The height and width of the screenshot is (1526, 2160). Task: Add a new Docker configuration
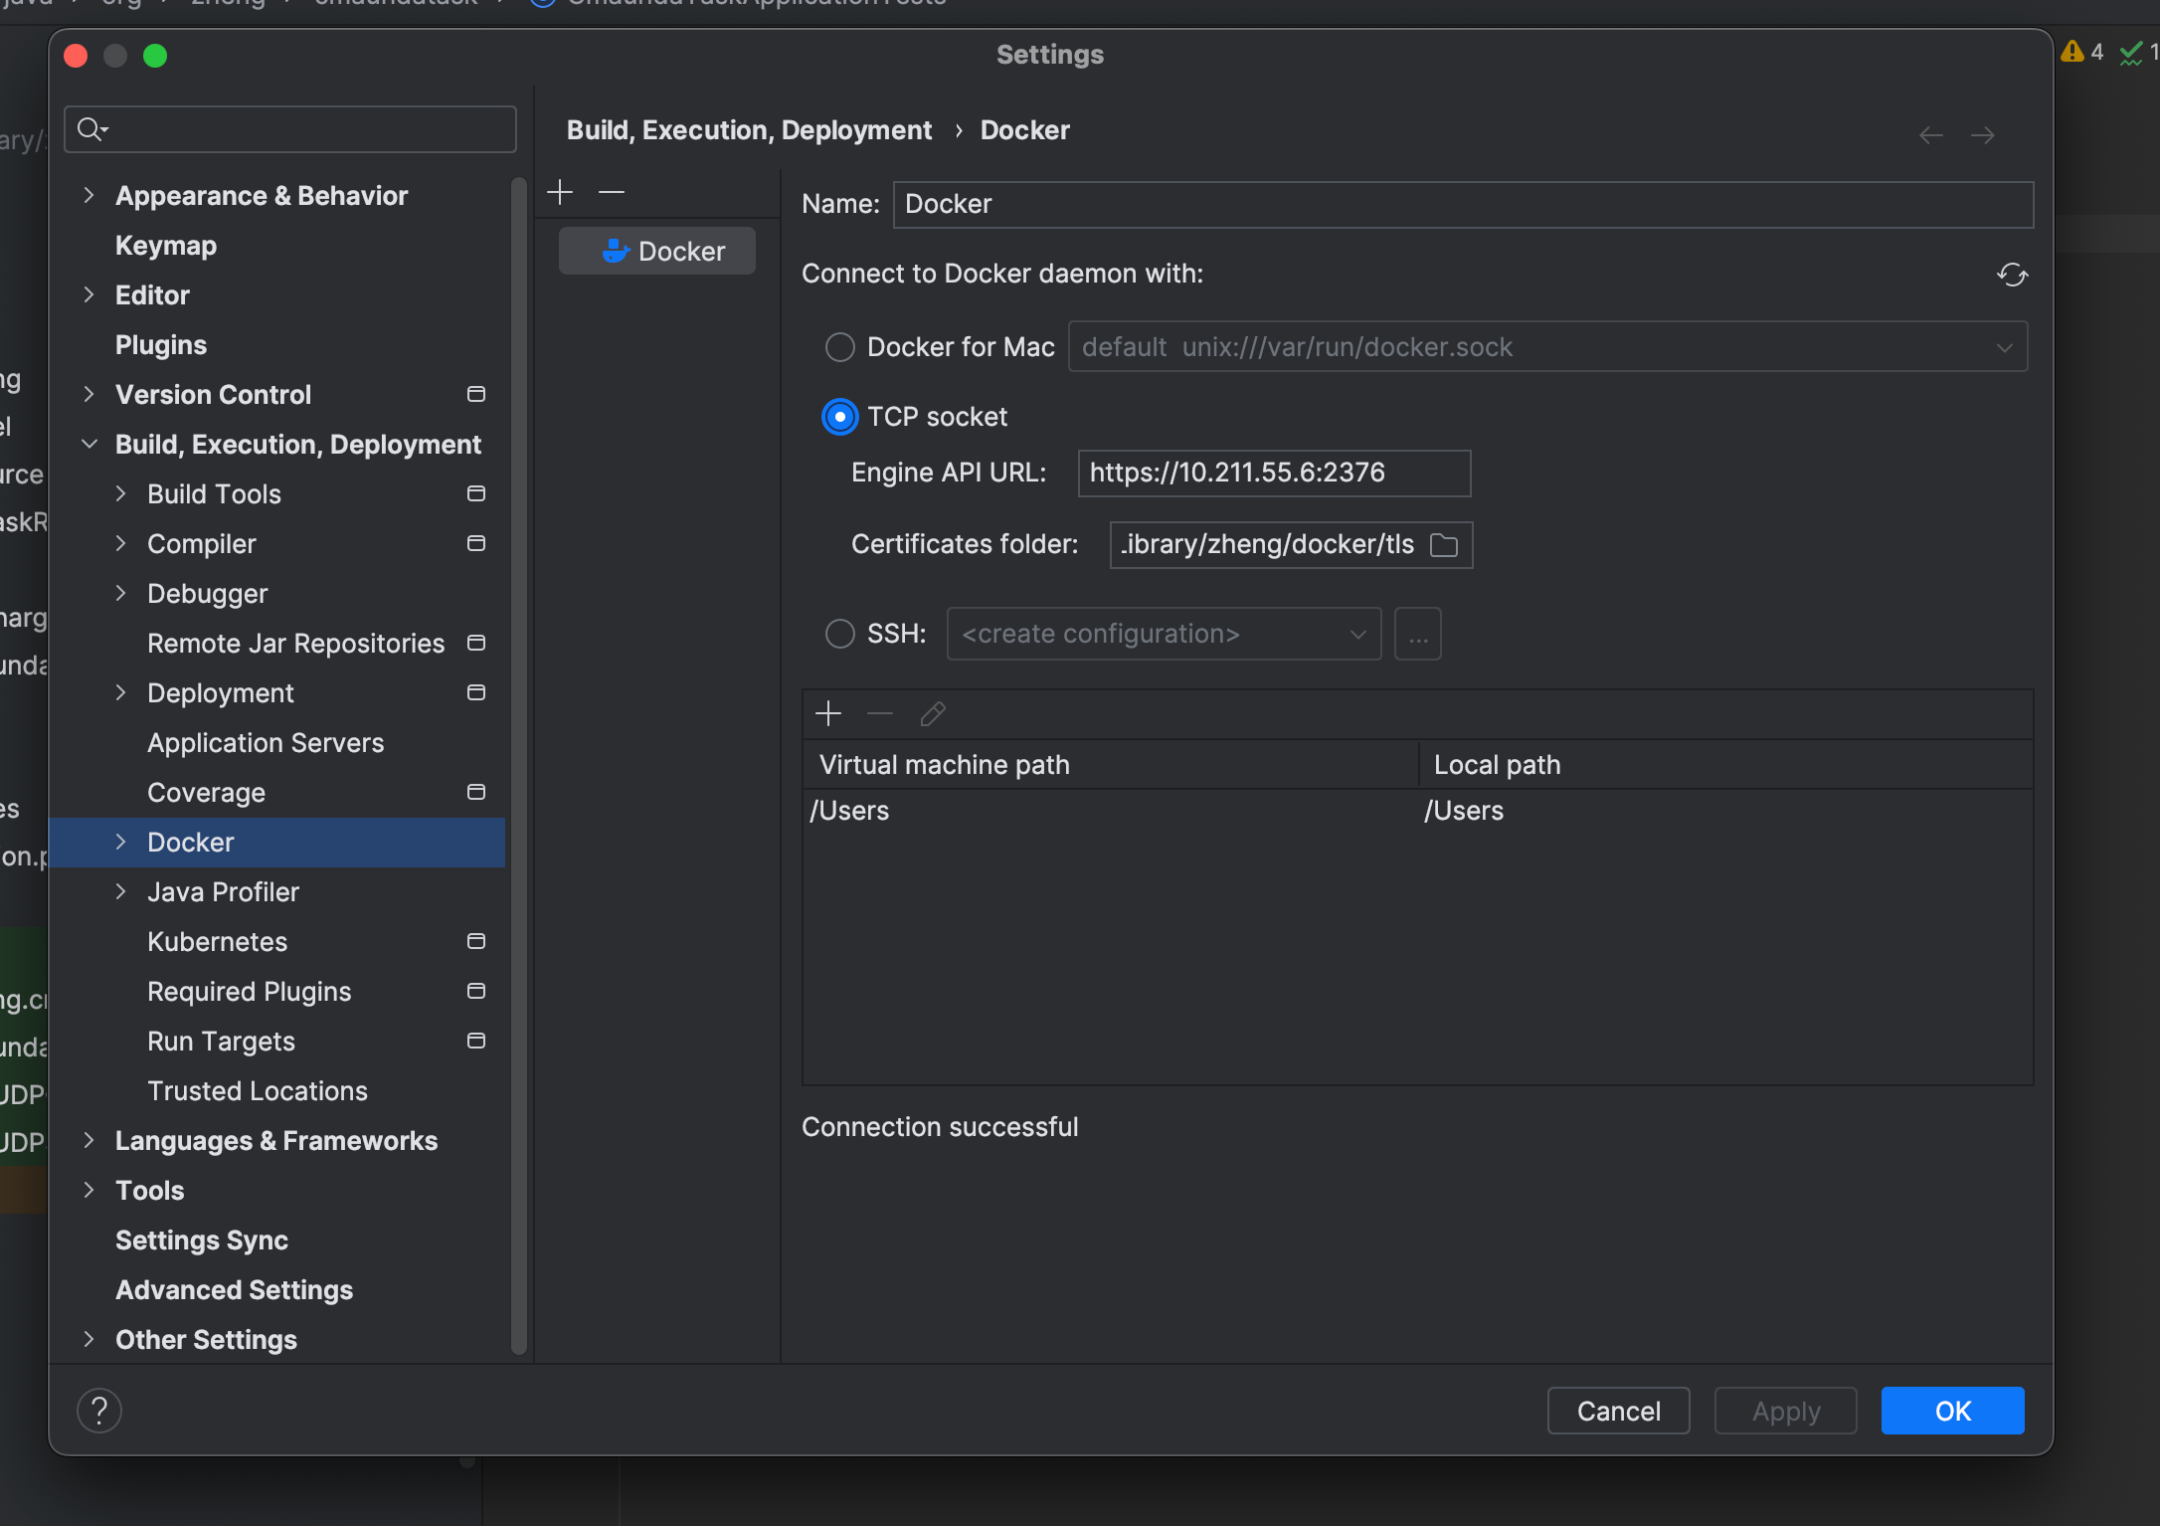pyautogui.click(x=560, y=192)
